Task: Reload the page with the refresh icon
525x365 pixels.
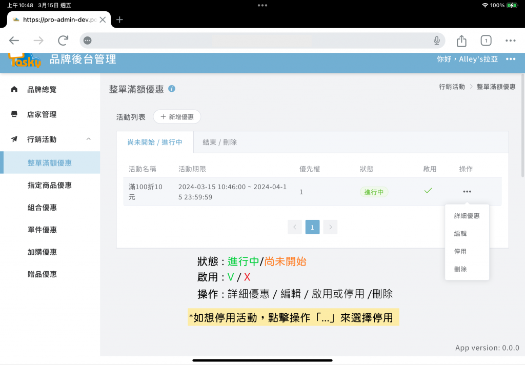Action: coord(63,40)
